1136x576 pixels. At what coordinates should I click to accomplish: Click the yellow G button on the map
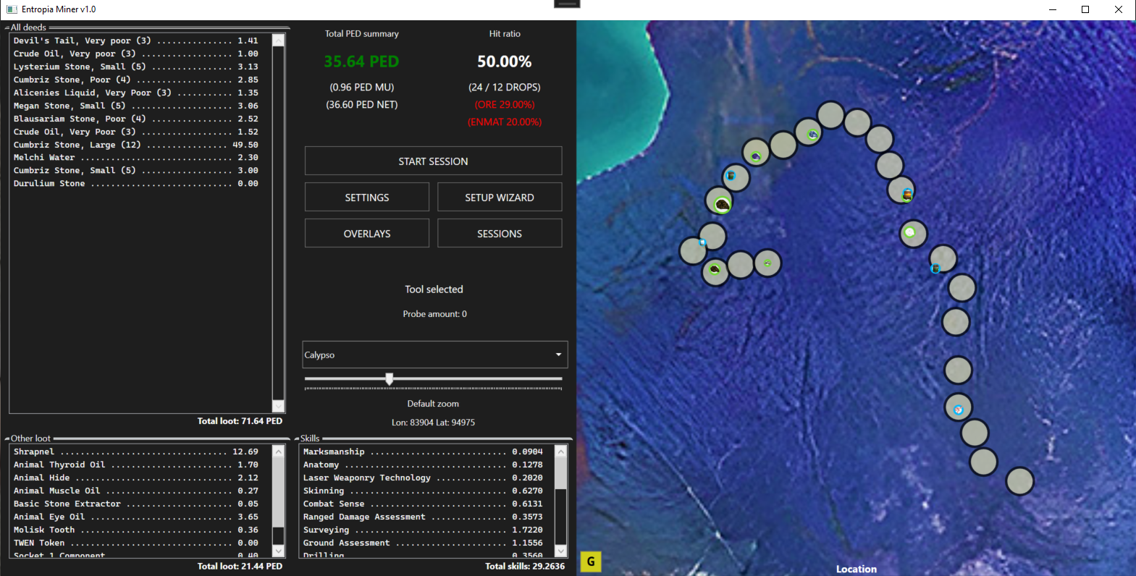(591, 562)
